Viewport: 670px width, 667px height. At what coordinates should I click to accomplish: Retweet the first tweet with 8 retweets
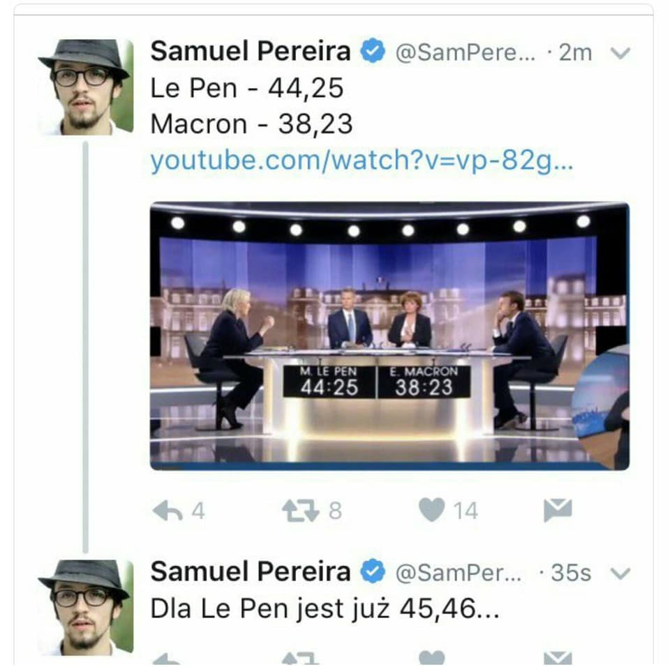300,511
